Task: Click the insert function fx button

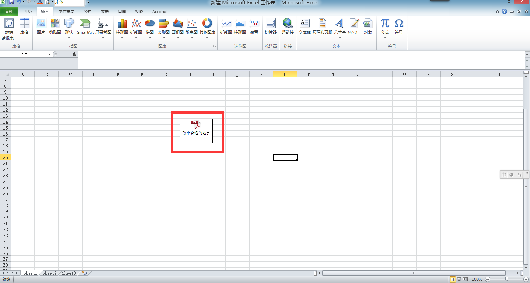Action: point(74,54)
